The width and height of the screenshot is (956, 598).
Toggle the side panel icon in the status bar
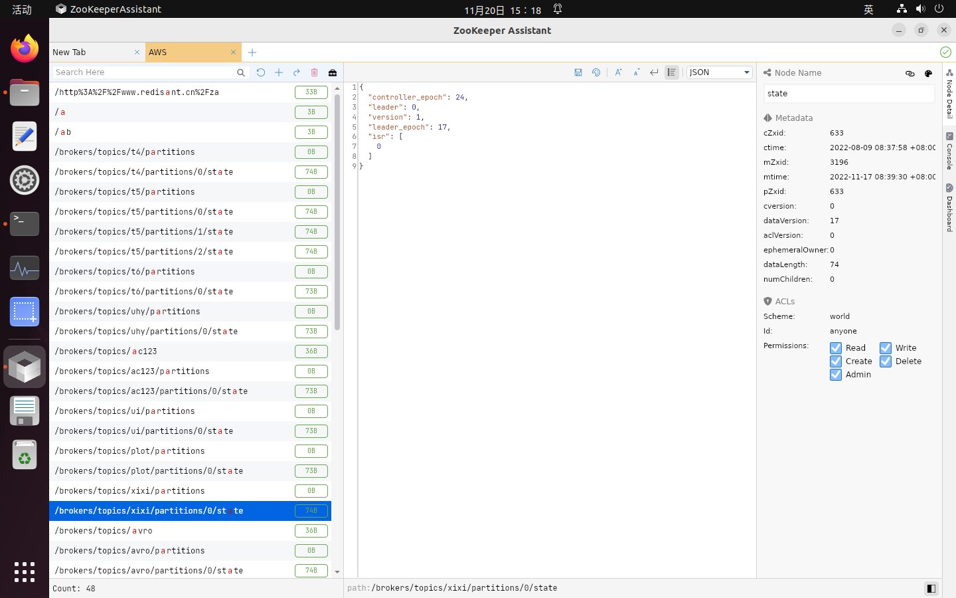pyautogui.click(x=931, y=588)
